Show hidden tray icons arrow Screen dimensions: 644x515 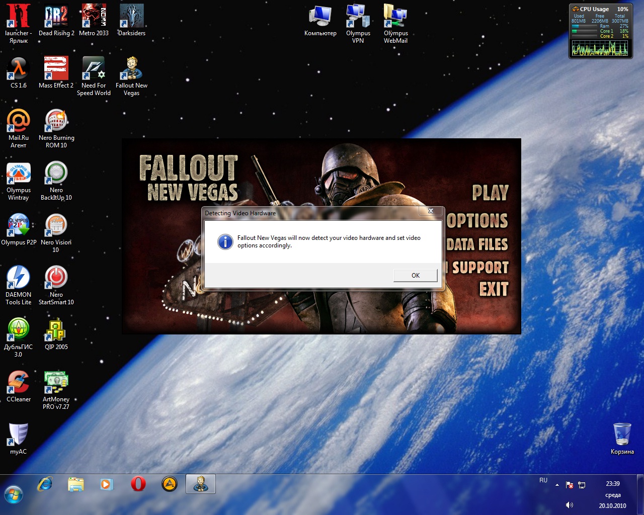557,485
